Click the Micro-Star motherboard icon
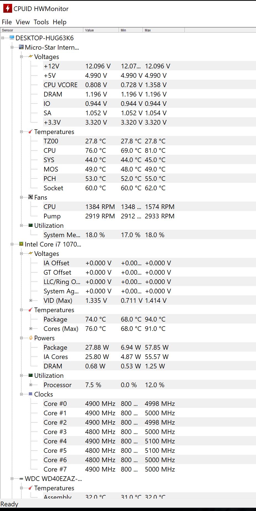The image size is (256, 511). [x=21, y=47]
